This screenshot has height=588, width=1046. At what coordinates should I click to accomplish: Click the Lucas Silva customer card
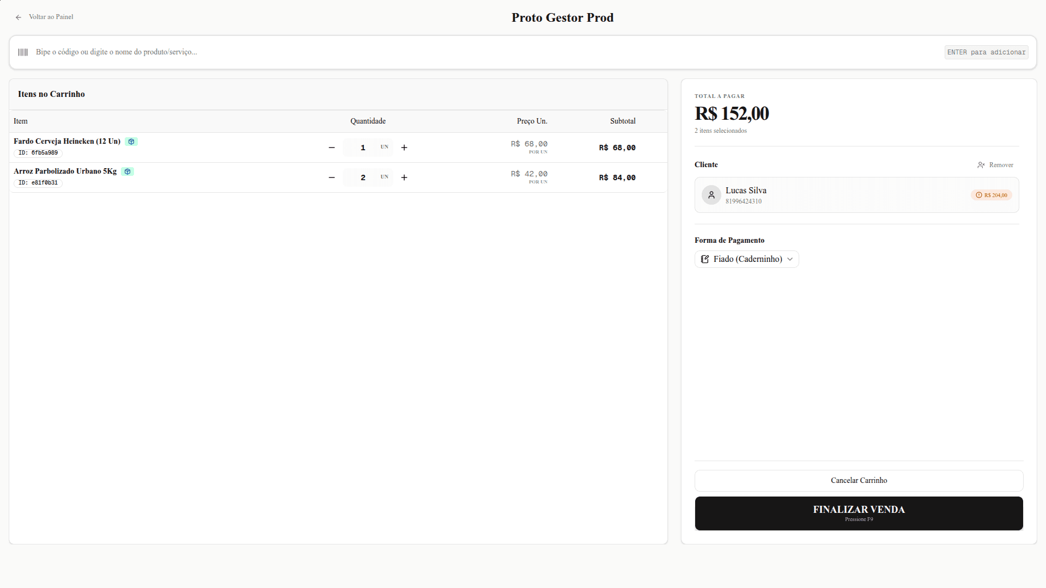pos(857,195)
